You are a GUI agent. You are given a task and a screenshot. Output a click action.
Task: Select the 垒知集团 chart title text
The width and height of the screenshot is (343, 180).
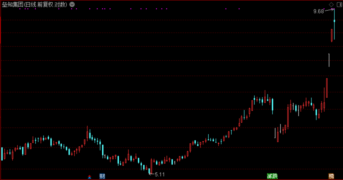pos(13,5)
